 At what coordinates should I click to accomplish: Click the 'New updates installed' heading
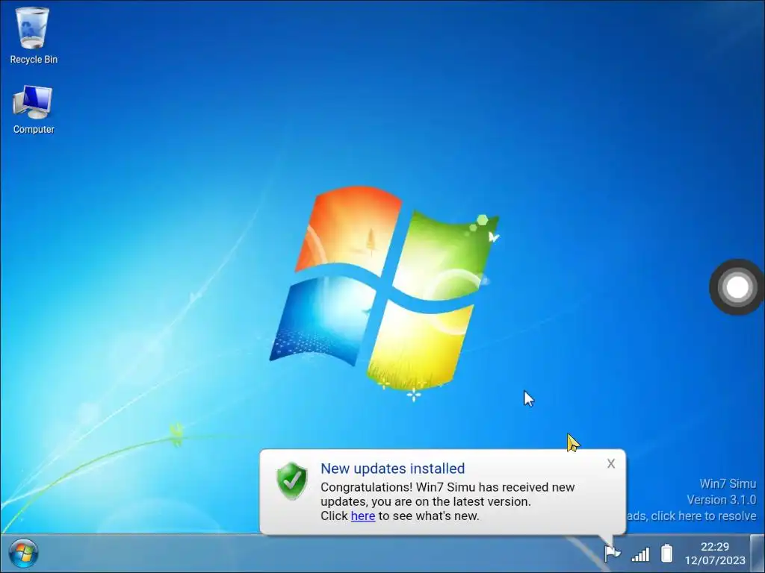[x=392, y=469]
